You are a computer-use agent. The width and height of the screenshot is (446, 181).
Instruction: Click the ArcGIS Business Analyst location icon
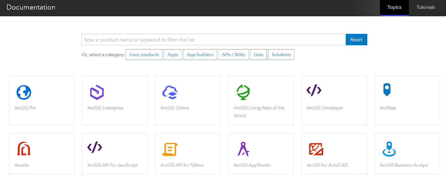point(389,149)
